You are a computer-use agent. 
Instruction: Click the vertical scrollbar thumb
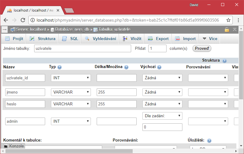241,65
